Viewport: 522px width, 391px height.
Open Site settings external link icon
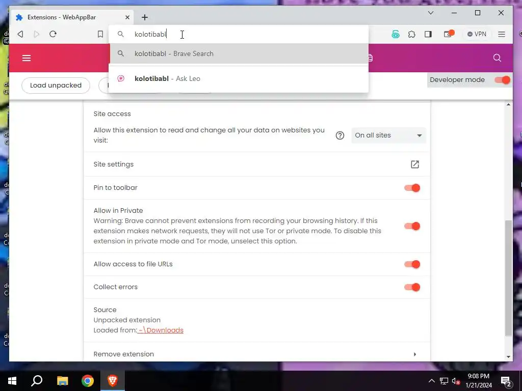(x=415, y=164)
